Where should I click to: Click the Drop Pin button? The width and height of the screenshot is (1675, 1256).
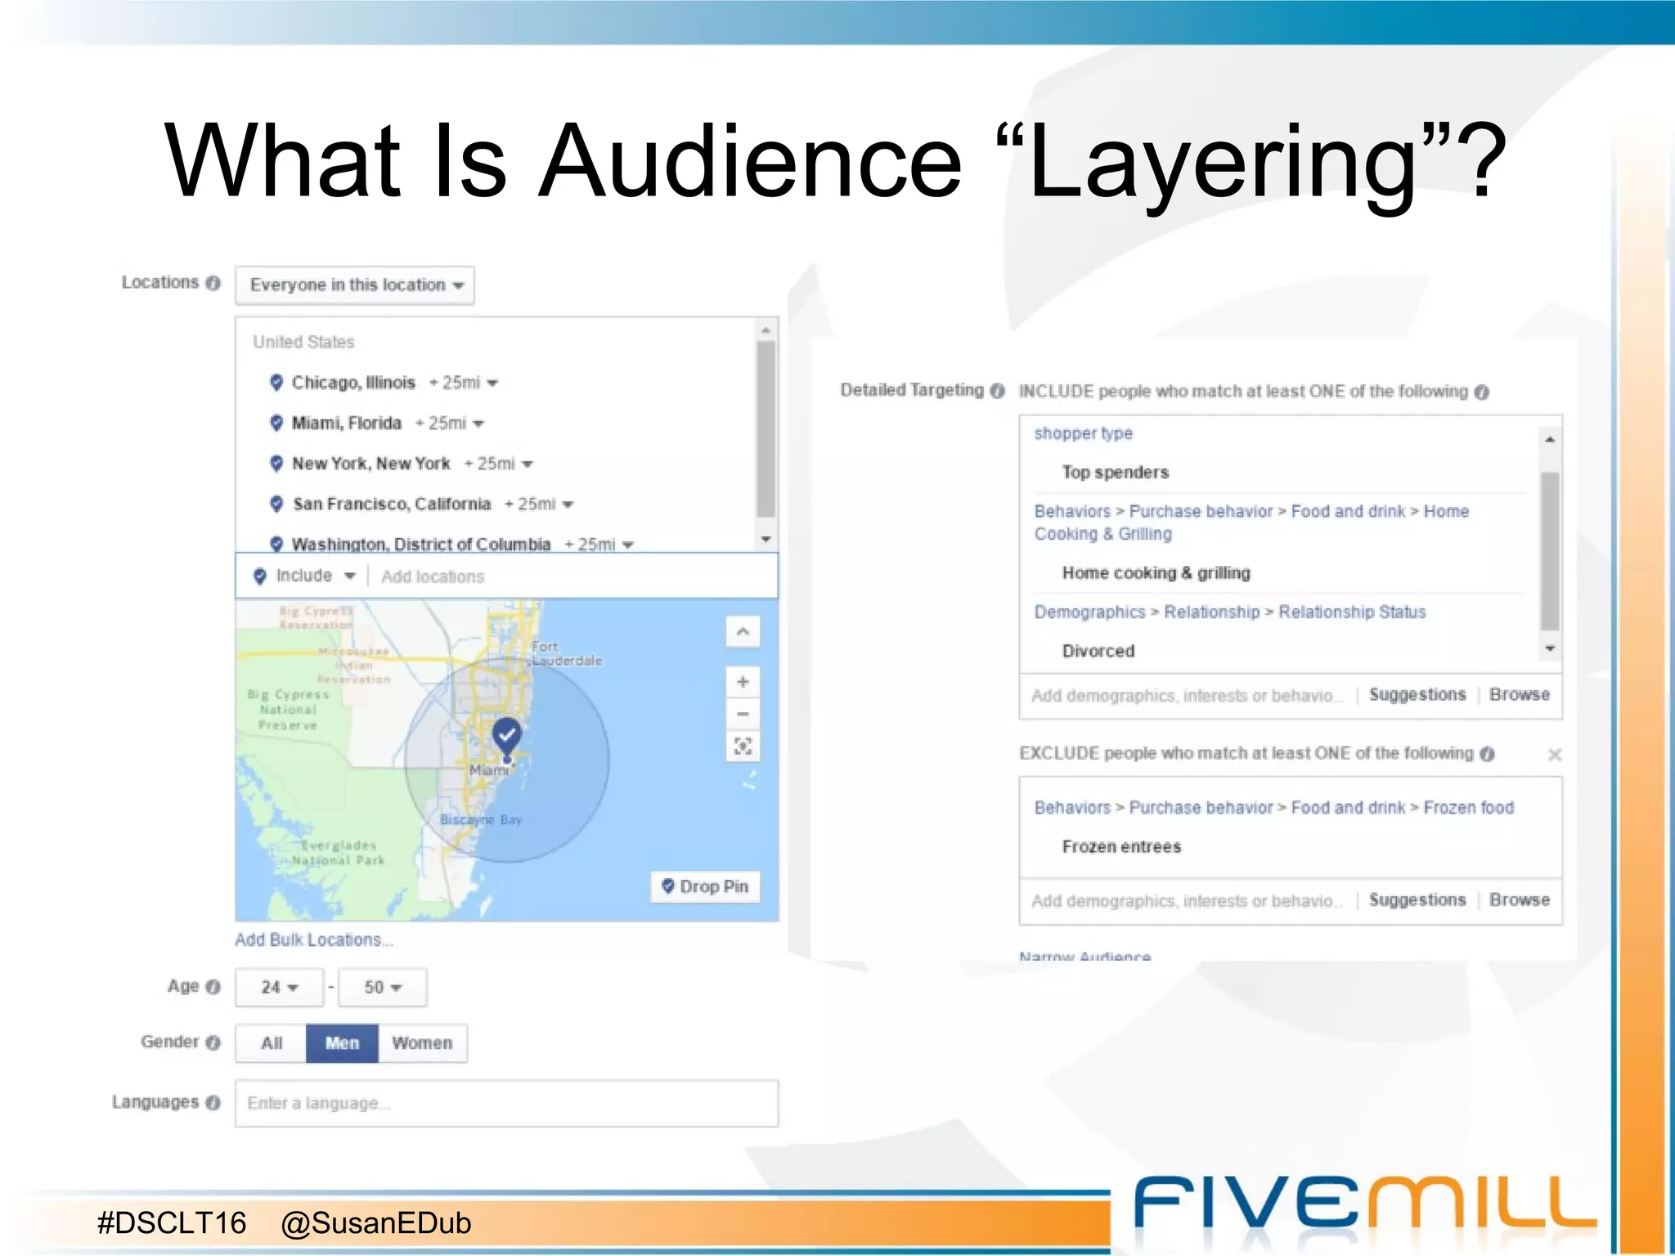click(705, 886)
